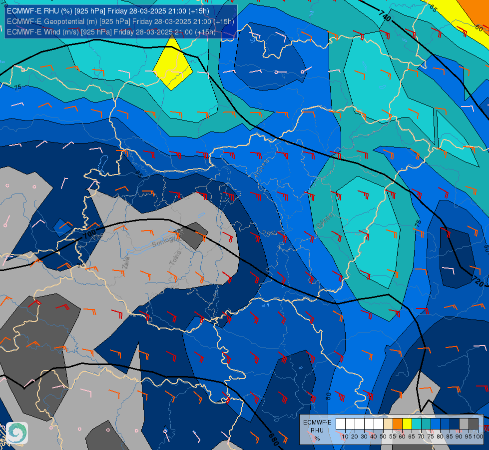489x450 pixels.
Task: Pick the dark gray 95-100 legend swatch
Action: (x=474, y=424)
